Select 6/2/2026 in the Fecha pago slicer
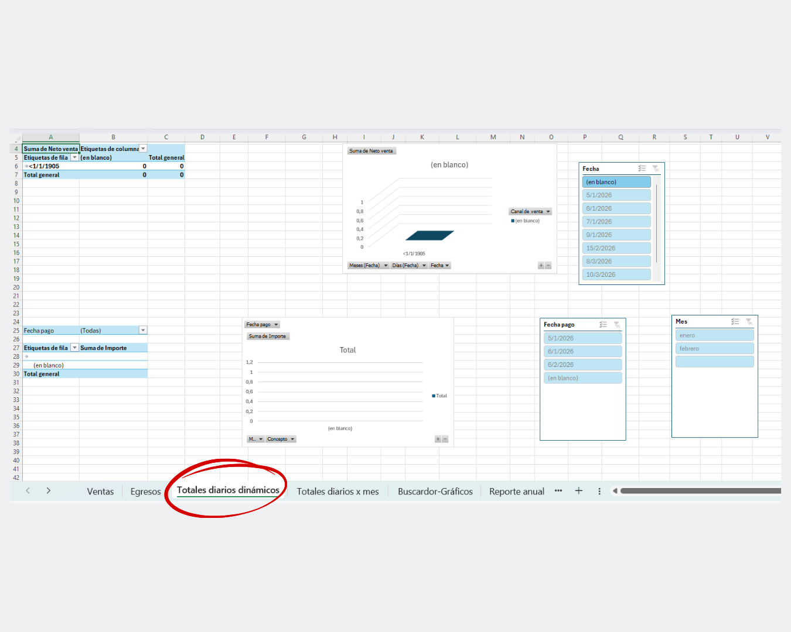 [x=582, y=365]
